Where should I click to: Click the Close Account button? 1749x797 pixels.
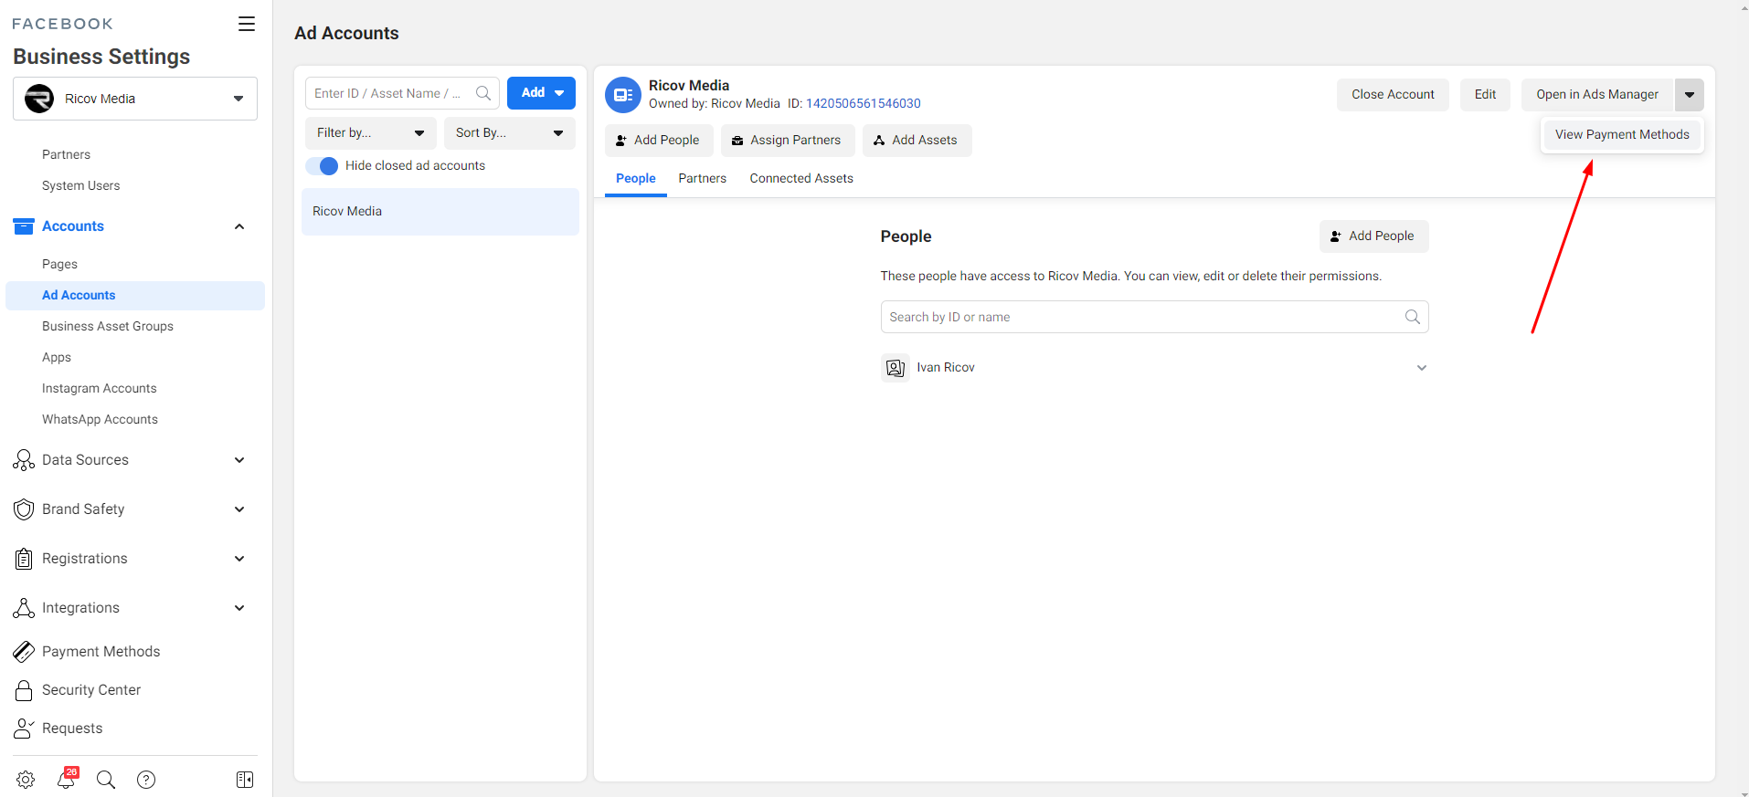1393,95
